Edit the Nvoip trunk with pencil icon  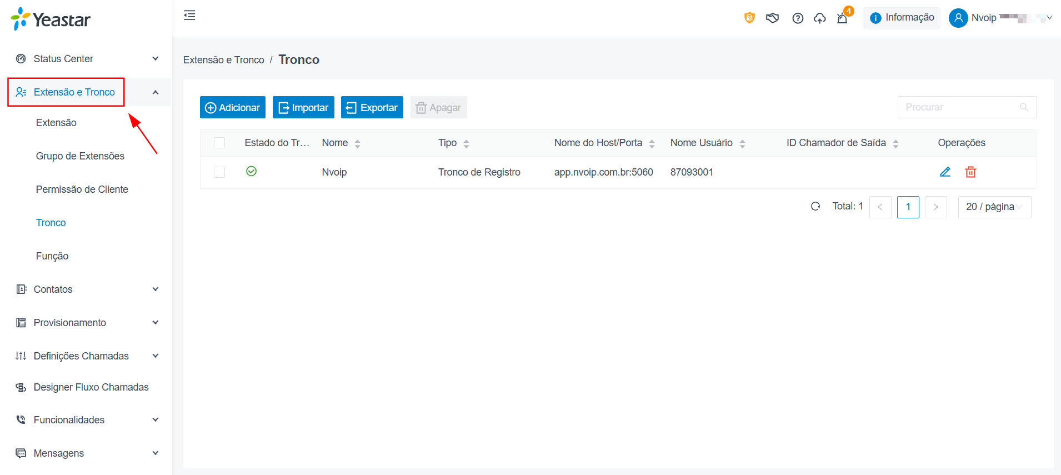click(x=945, y=172)
